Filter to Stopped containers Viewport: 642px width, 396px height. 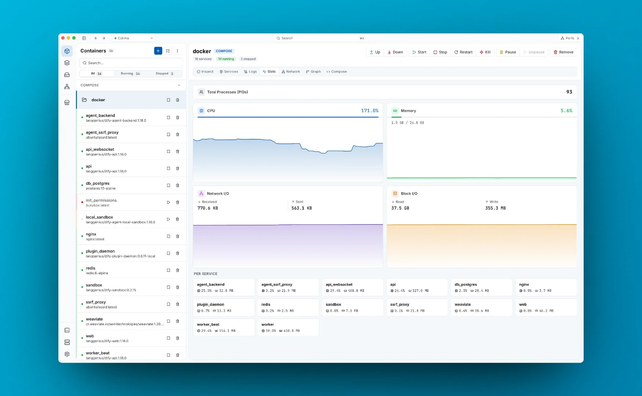164,74
